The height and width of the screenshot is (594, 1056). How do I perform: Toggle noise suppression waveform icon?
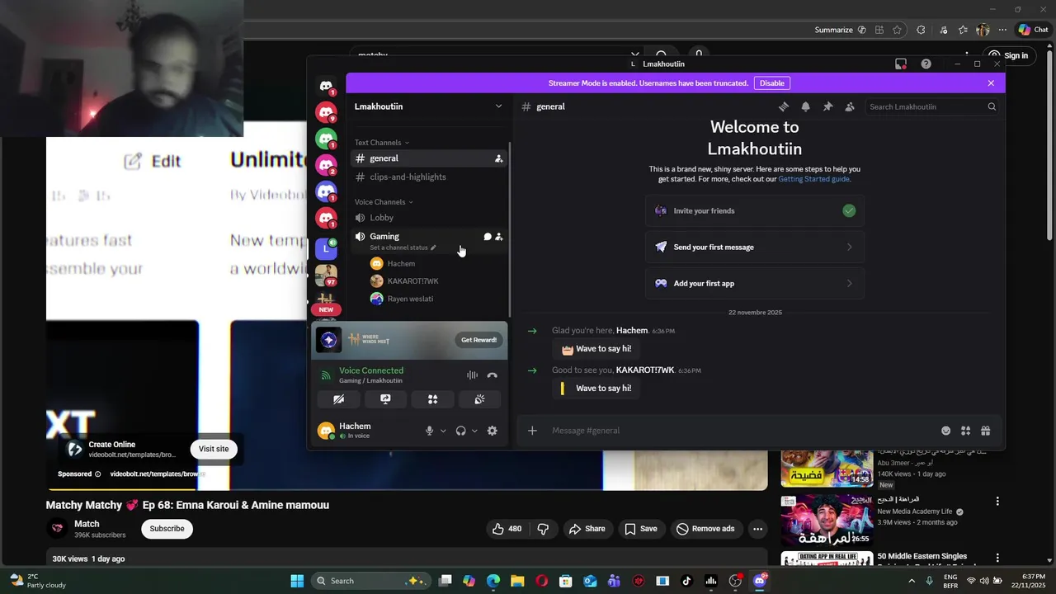[x=472, y=375]
